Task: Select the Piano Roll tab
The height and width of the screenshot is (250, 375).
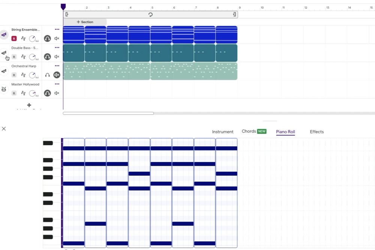Action: [x=285, y=132]
